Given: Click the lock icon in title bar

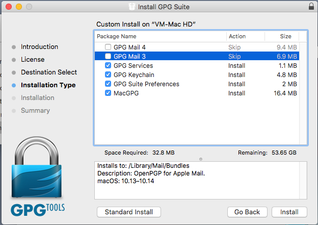Looking at the screenshot, I should coord(311,6).
